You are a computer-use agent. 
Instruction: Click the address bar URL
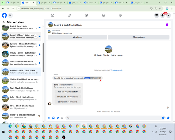41,9
